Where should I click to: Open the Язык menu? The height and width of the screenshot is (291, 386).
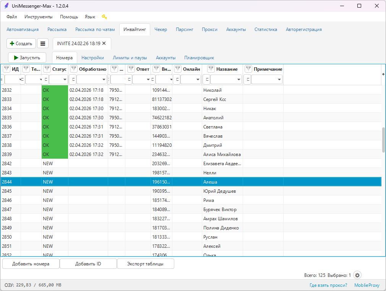point(90,17)
